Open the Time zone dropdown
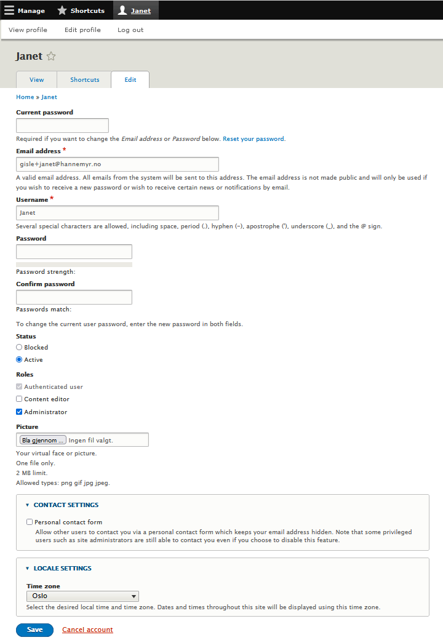 pyautogui.click(x=82, y=596)
